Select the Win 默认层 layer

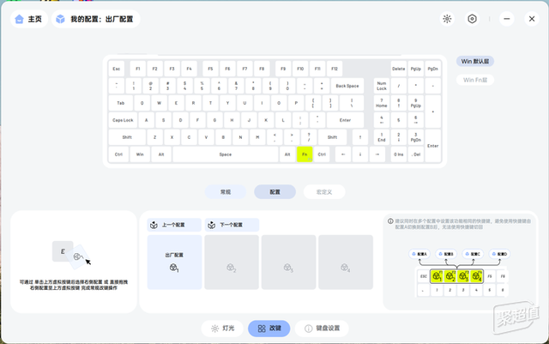474,61
